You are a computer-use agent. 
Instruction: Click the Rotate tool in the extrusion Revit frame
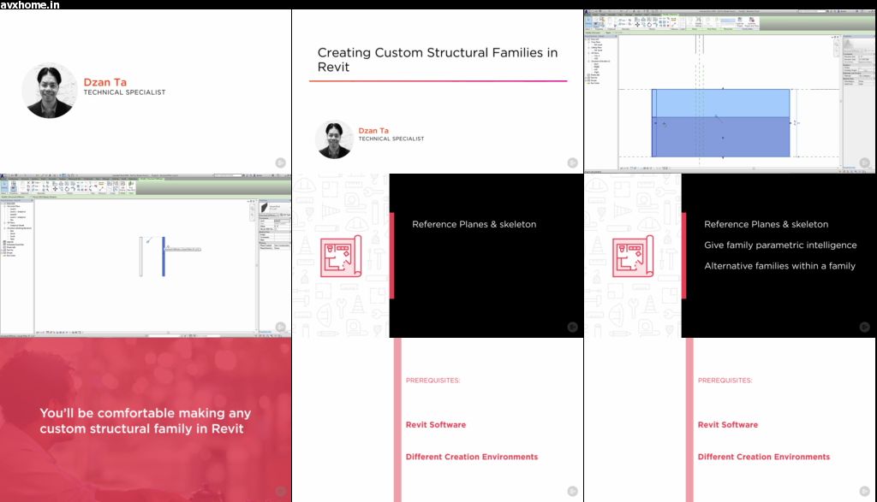(x=649, y=25)
